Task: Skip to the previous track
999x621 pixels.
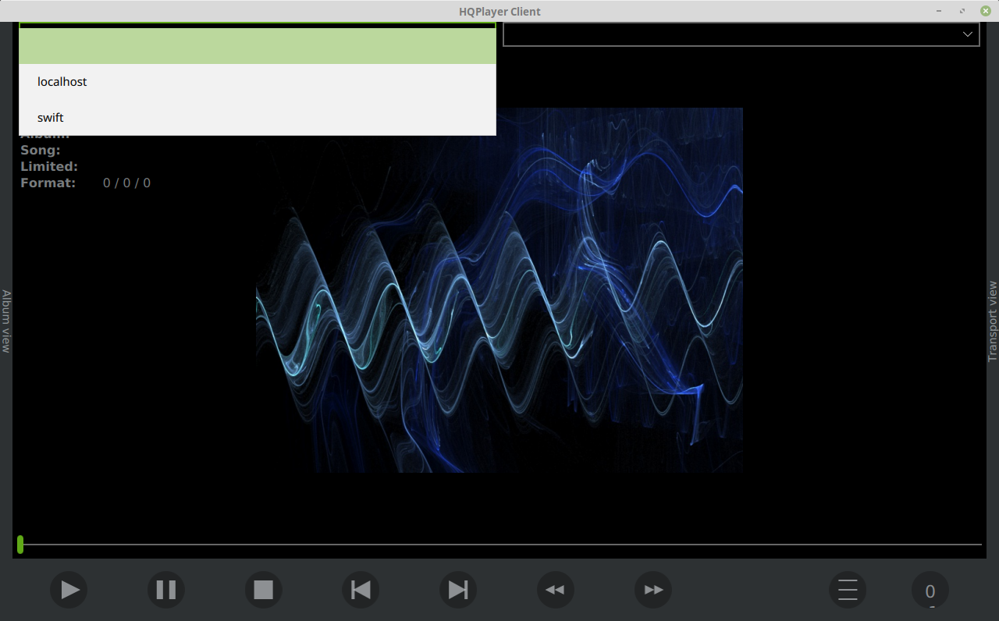Action: pos(361,590)
